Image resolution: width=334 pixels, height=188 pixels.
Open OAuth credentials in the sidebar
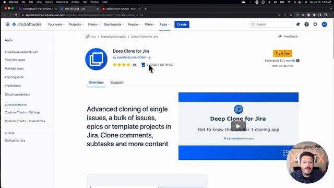tap(17, 95)
